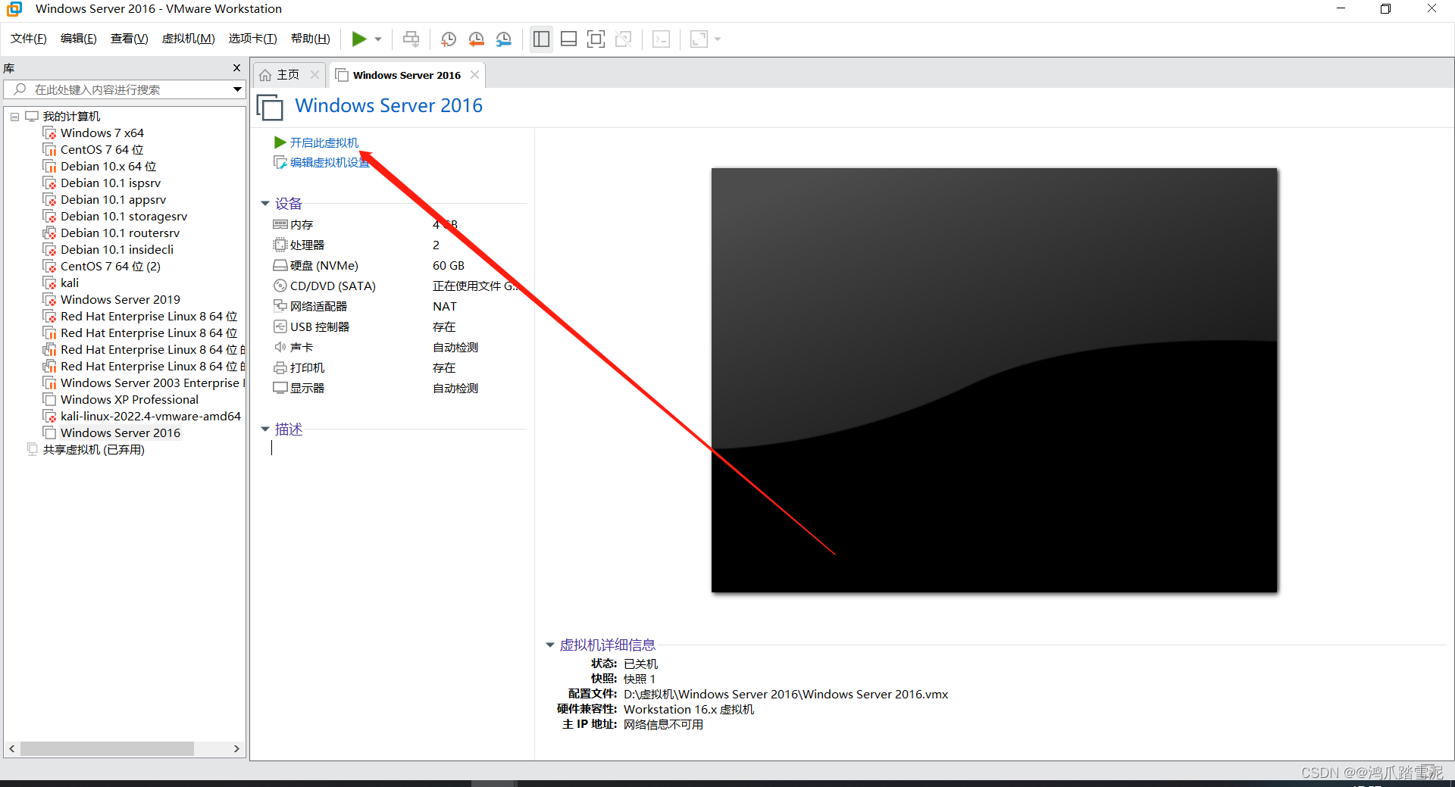Open the 查看(V) menu
Image resolution: width=1455 pixels, height=787 pixels.
[130, 39]
